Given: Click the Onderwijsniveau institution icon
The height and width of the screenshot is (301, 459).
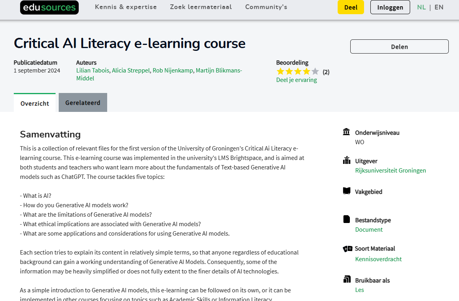Looking at the screenshot, I should click(346, 132).
